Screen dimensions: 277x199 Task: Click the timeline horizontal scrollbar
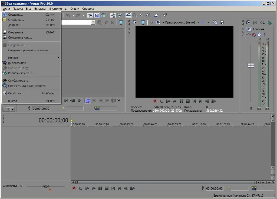click(x=165, y=183)
